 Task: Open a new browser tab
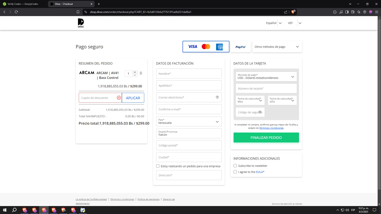(99, 4)
